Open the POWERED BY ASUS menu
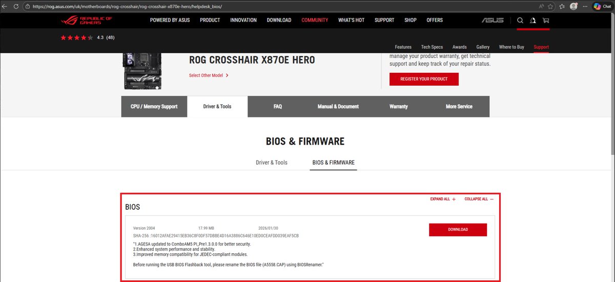This screenshot has height=282, width=615. coord(170,20)
